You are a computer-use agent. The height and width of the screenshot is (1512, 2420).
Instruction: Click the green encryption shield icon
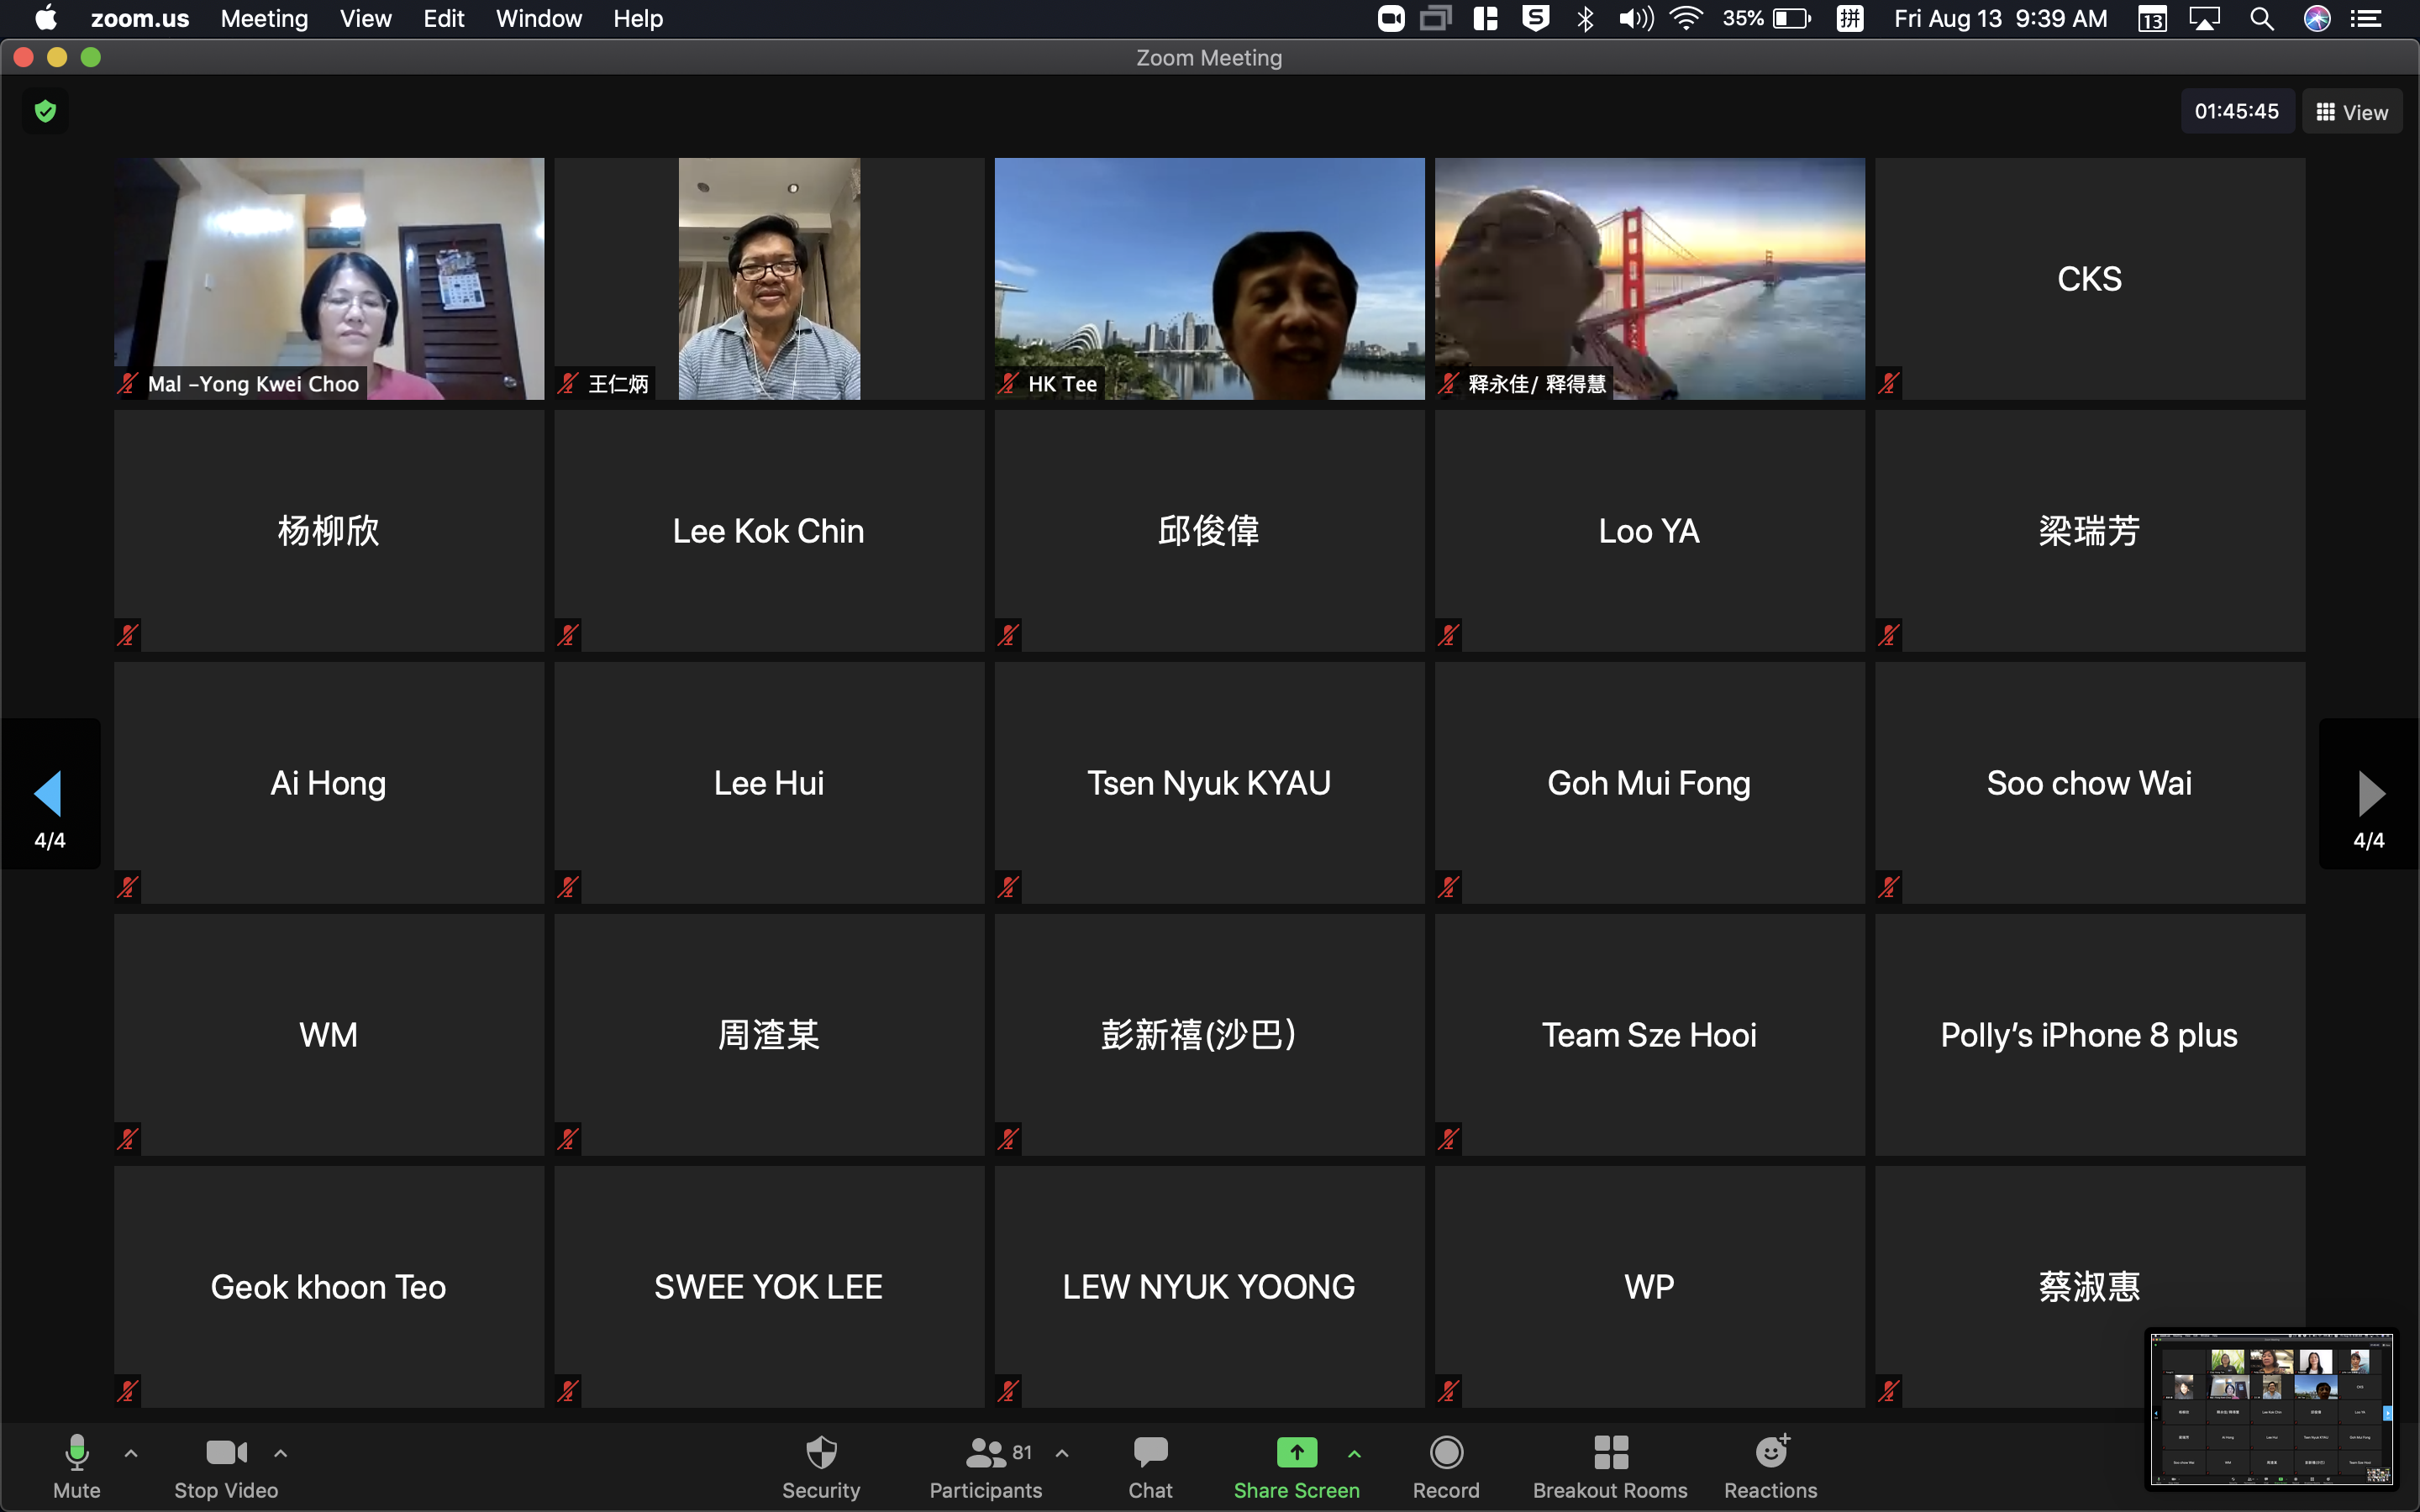(45, 111)
